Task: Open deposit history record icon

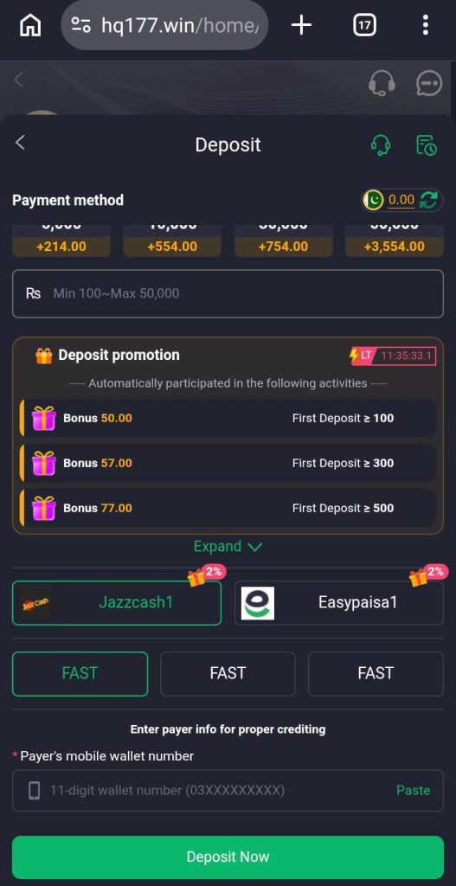Action: click(x=426, y=145)
